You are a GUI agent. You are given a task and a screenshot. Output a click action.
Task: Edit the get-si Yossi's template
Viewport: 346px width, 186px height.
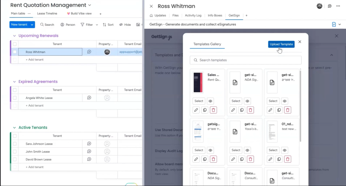coord(233,159)
